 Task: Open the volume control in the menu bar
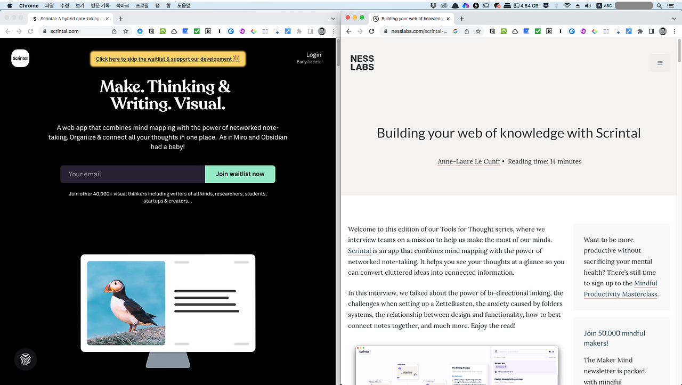click(x=588, y=5)
